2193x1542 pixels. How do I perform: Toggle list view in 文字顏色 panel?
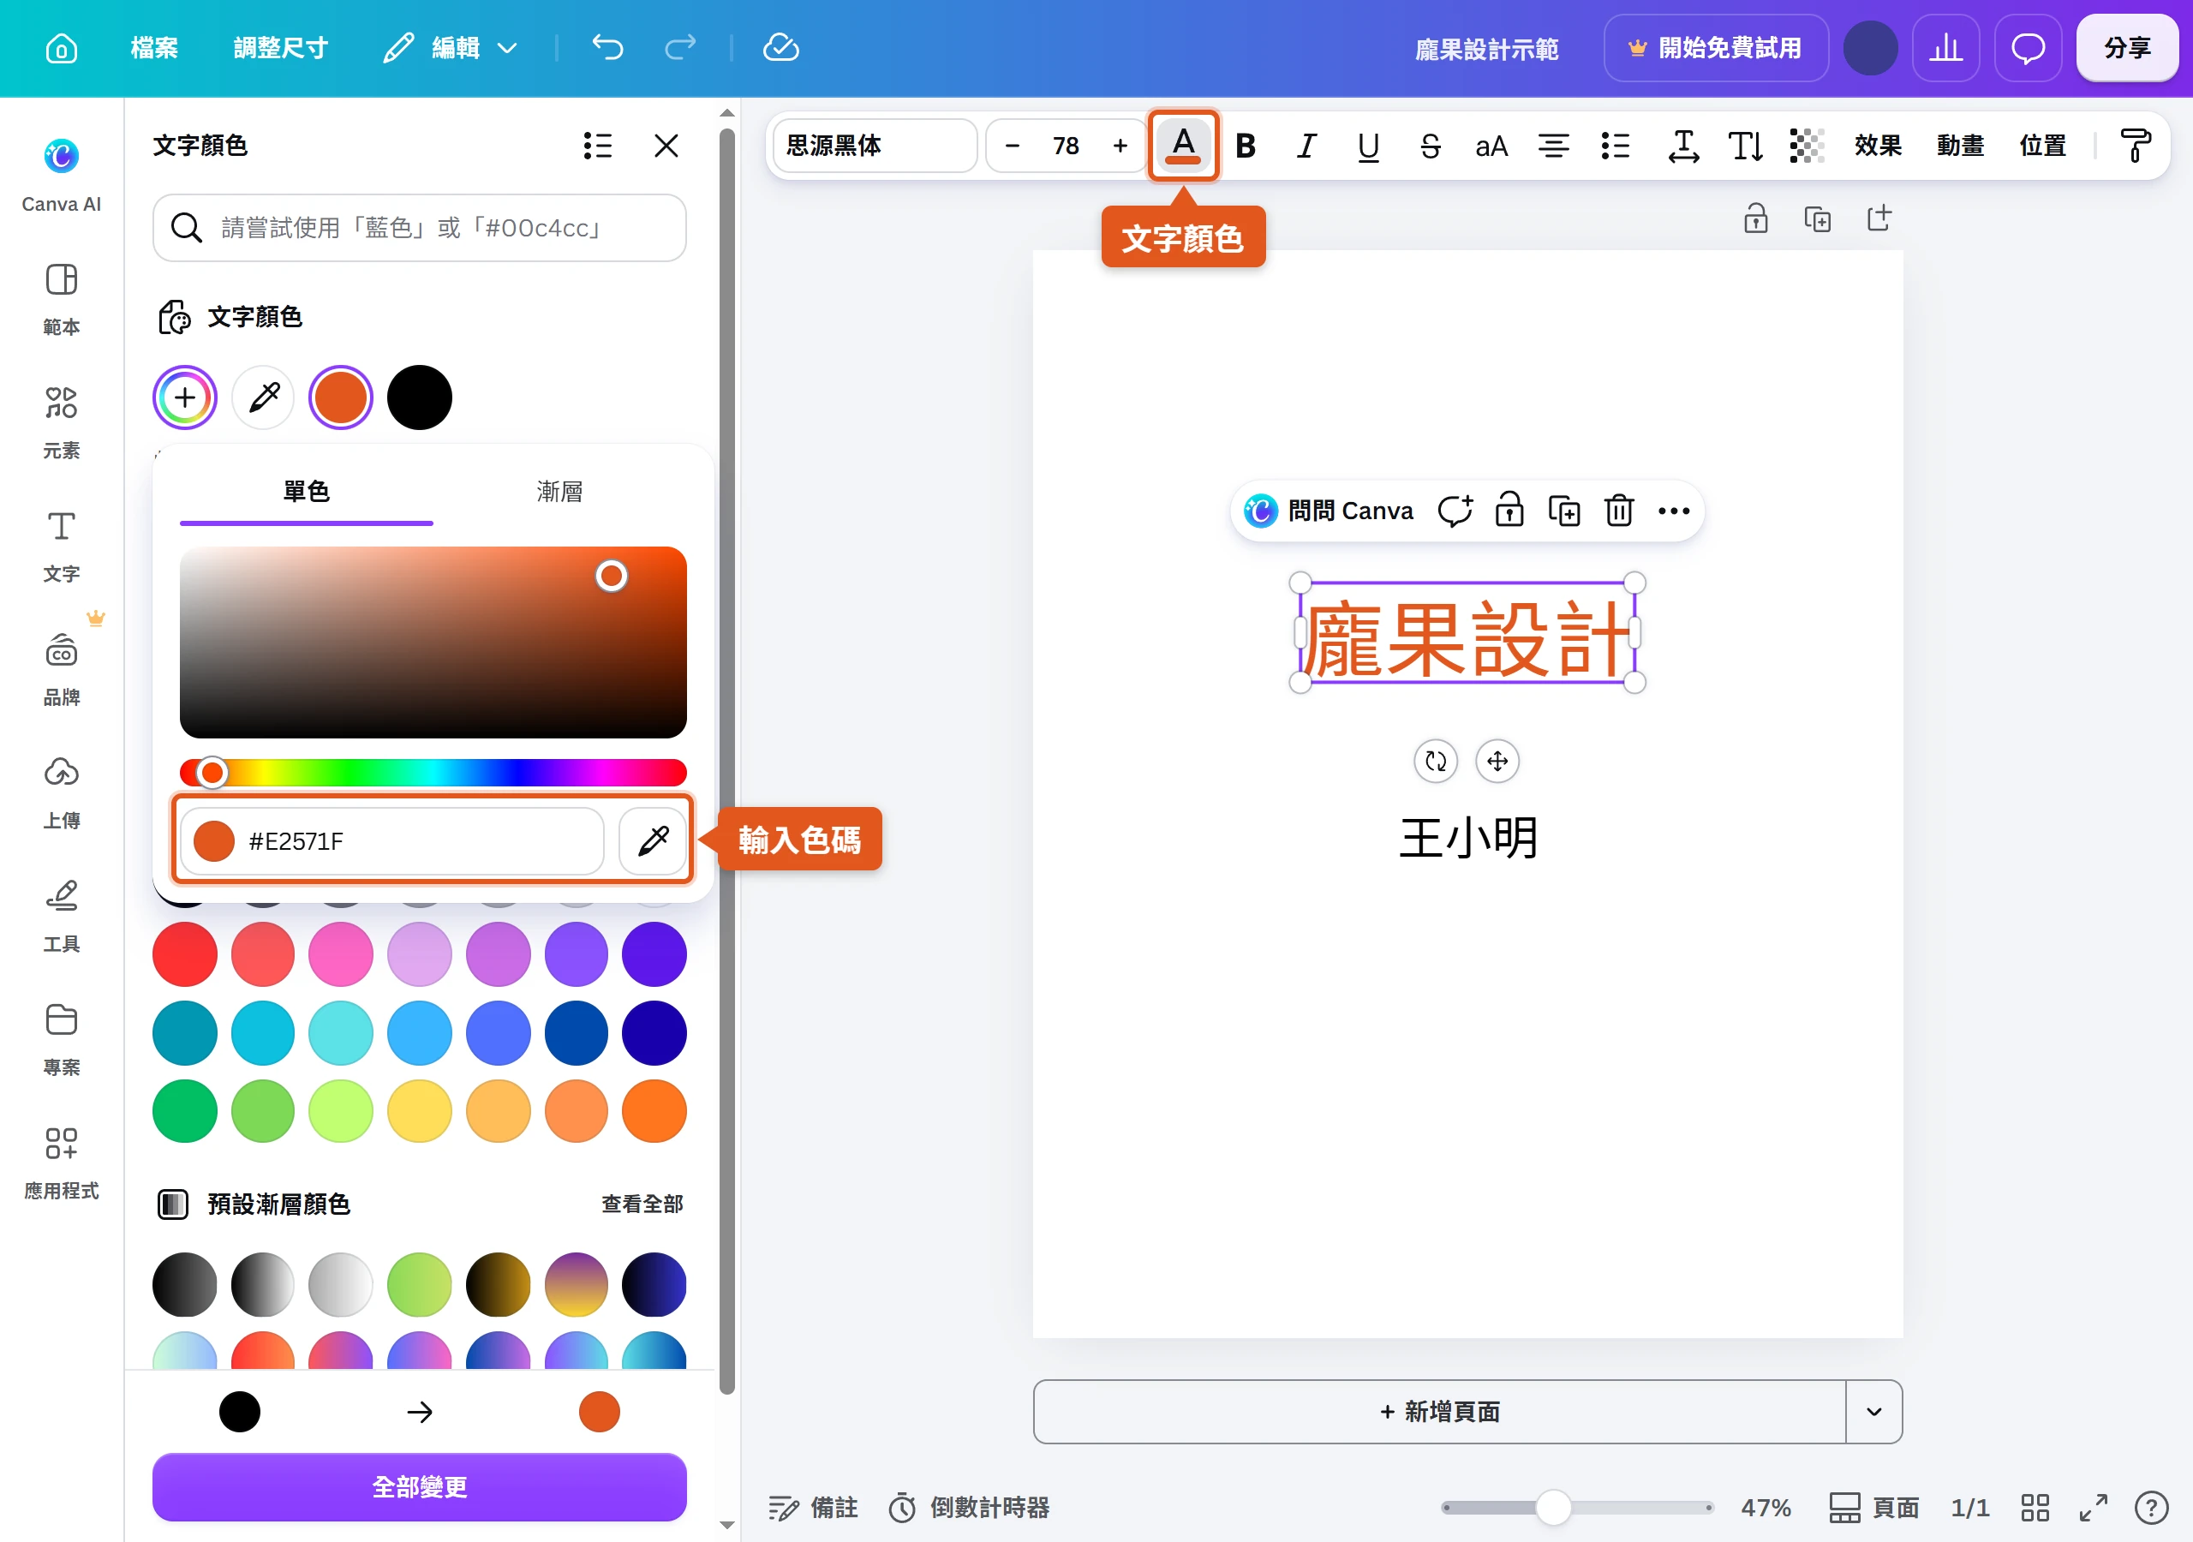pyautogui.click(x=598, y=146)
